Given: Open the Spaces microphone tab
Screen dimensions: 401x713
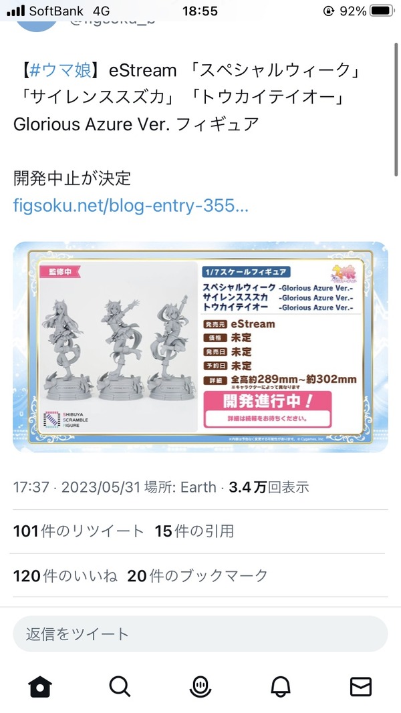Looking at the screenshot, I should 200,686.
